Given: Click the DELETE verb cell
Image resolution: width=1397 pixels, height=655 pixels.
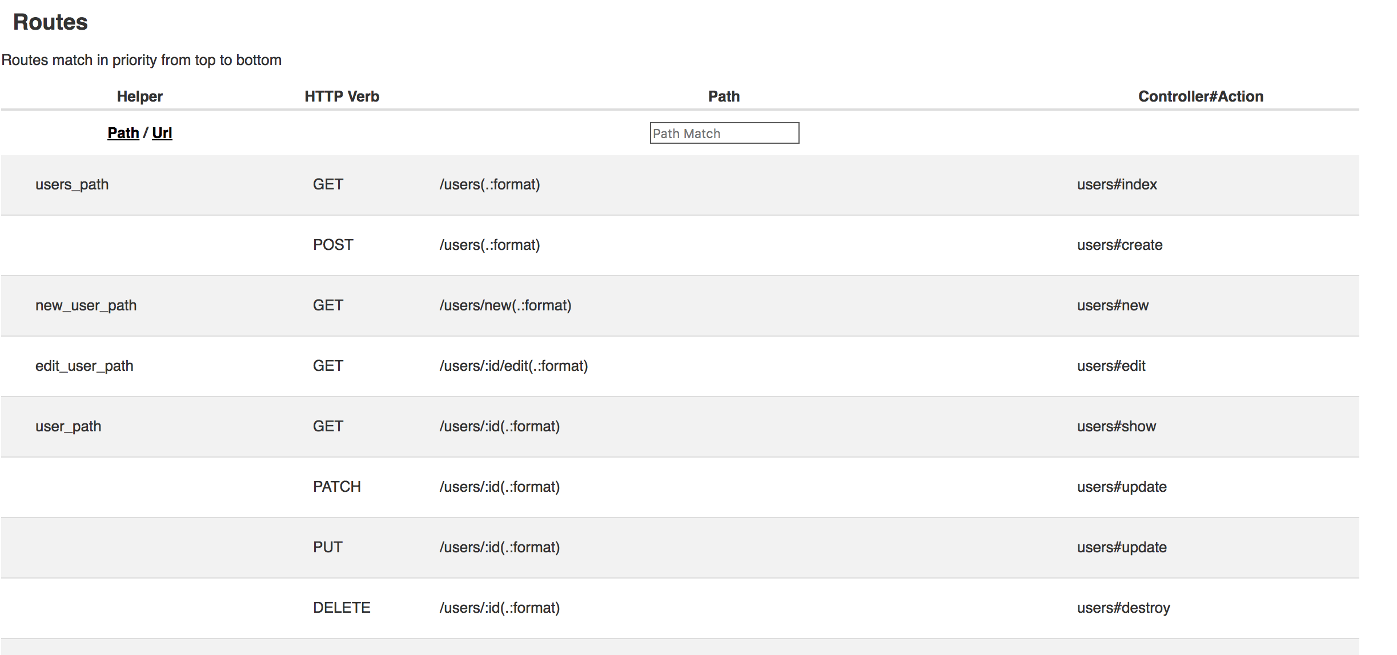Looking at the screenshot, I should click(342, 608).
